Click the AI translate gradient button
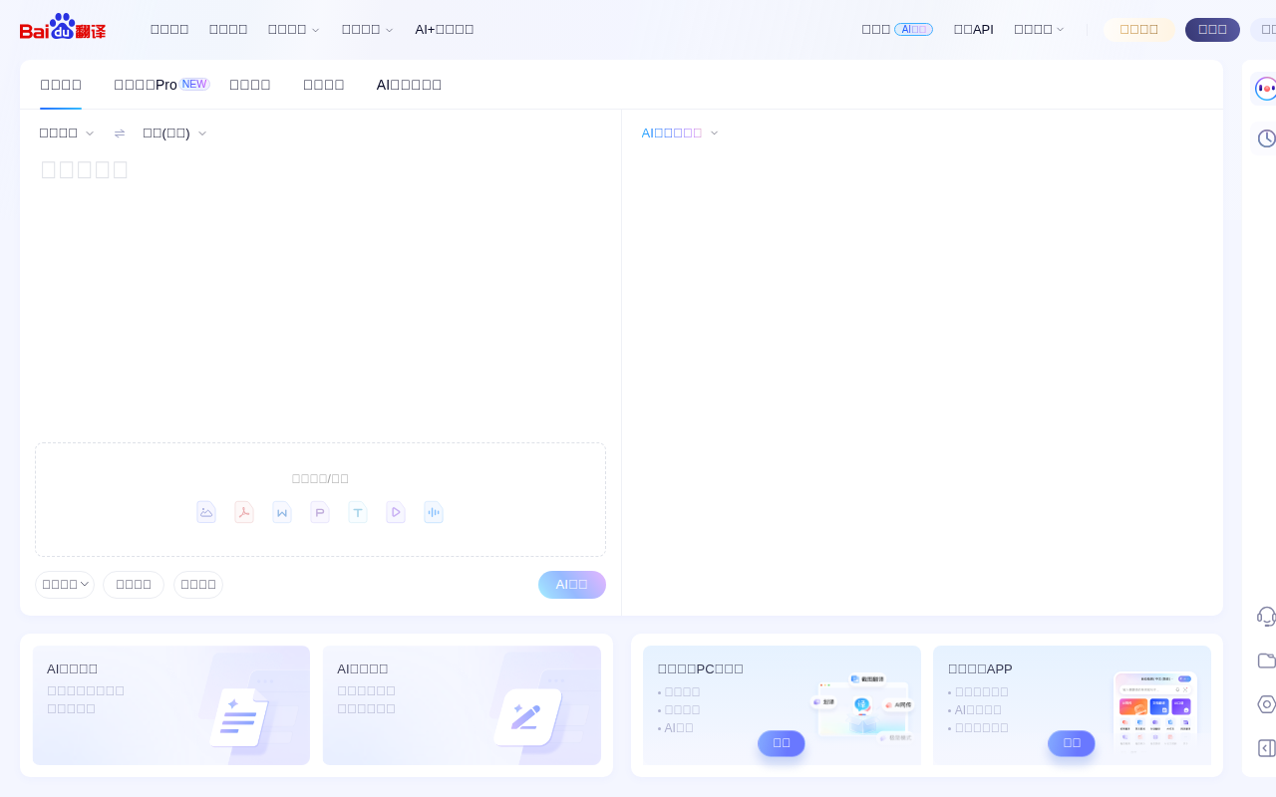 tap(572, 585)
